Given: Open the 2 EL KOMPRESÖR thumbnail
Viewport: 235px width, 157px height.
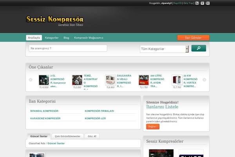Looking at the screenshot, I should click(44, 80).
